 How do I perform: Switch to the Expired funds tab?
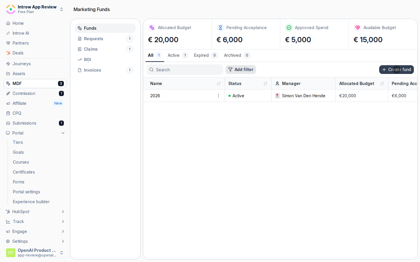[x=206, y=55]
